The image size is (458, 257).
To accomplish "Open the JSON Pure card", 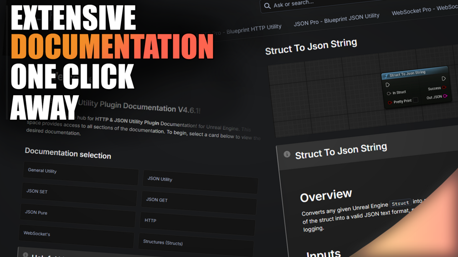I will coord(77,215).
